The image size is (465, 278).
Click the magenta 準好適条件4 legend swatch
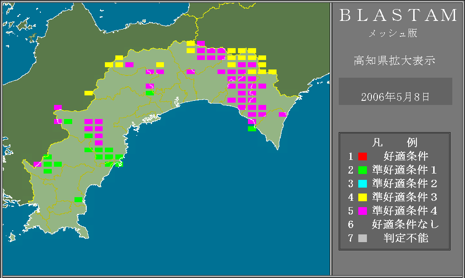[x=362, y=211]
